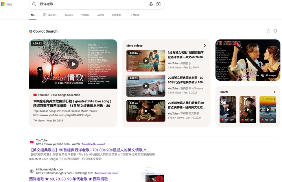282x182 pixels.
Task: Expand More videos with arrow
Action: point(205,46)
